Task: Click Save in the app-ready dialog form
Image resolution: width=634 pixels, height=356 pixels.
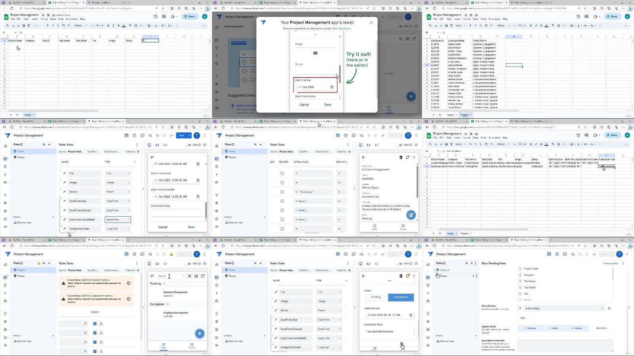Action: [328, 105]
